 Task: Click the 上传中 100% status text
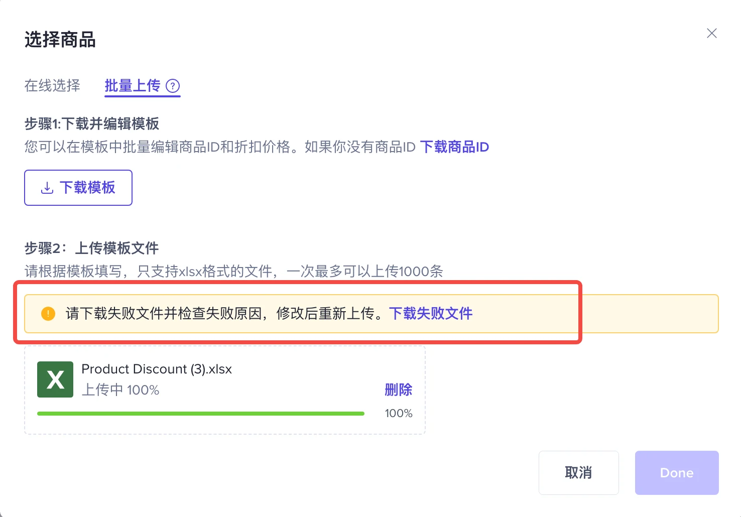[120, 390]
